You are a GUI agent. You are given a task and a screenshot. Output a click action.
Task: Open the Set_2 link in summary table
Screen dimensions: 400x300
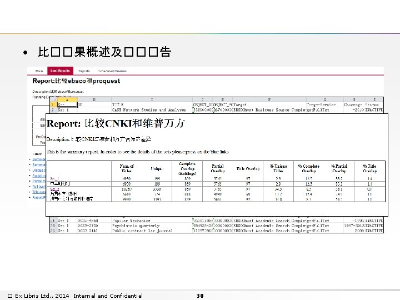pyautogui.click(x=54, y=189)
